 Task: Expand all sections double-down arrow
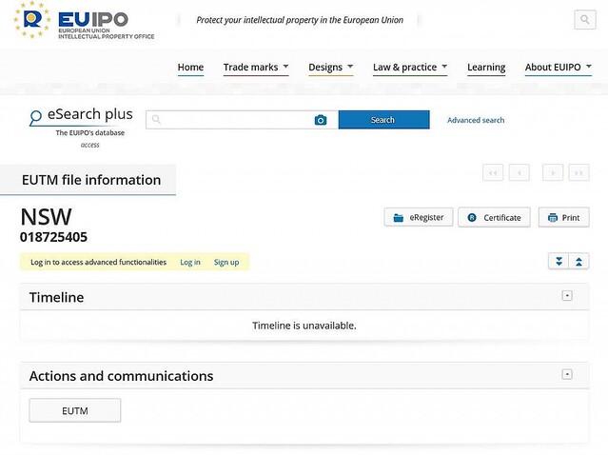pos(559,262)
